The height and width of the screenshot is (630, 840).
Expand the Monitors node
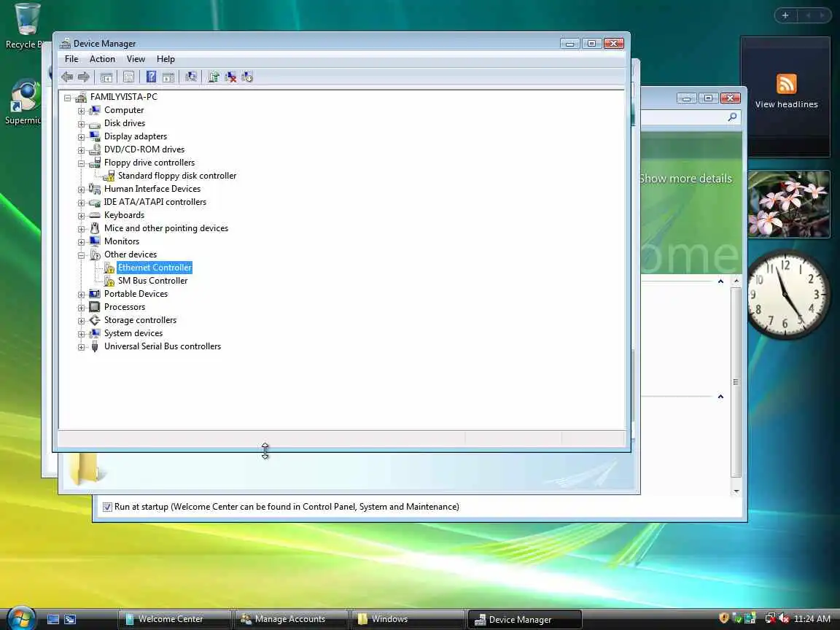82,242
